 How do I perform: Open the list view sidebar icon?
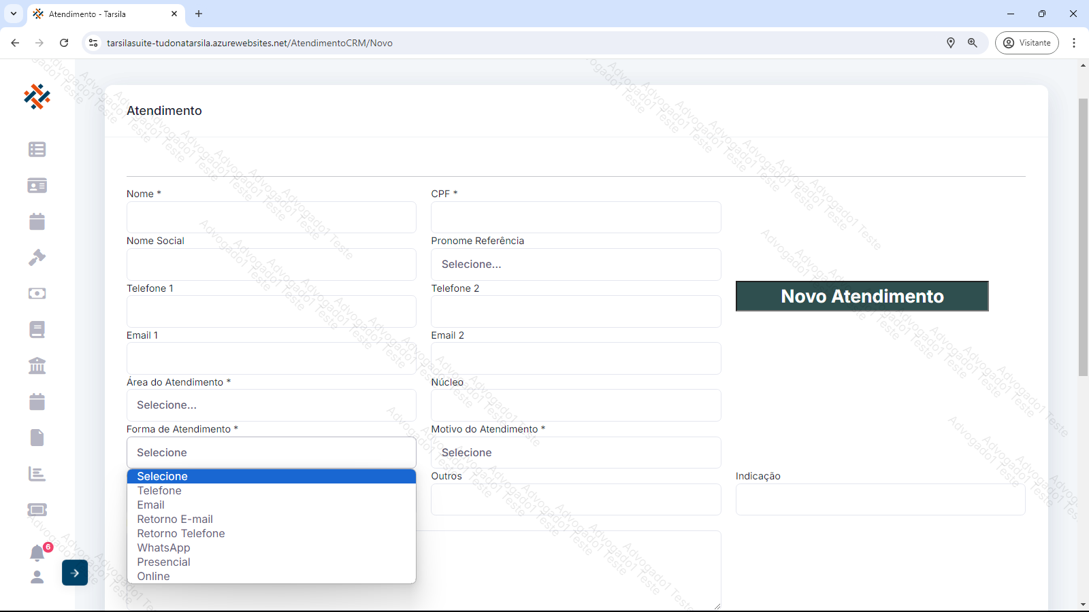pyautogui.click(x=37, y=150)
